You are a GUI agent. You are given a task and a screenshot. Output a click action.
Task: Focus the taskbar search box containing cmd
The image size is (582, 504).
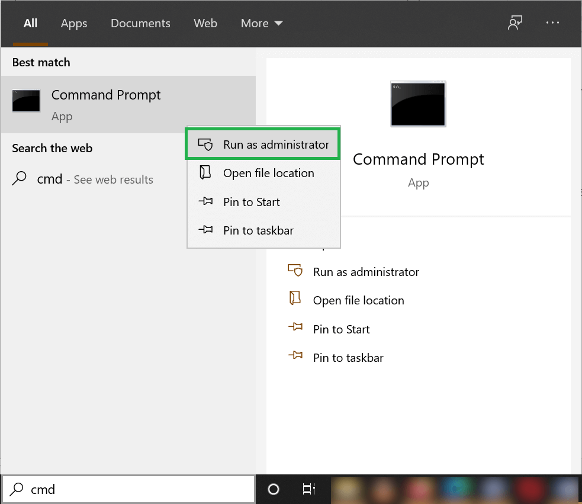click(x=128, y=489)
